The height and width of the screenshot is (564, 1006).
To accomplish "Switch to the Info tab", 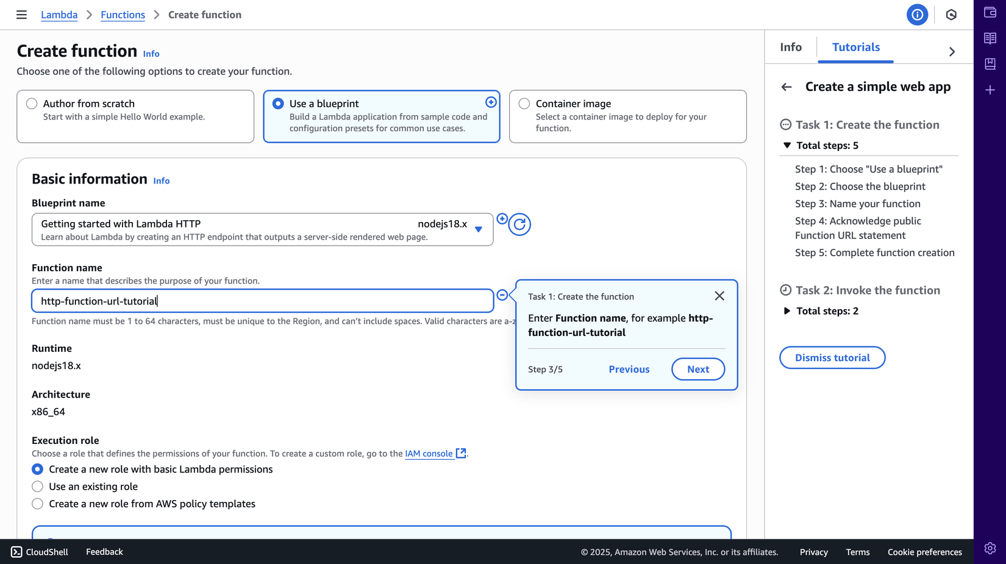I will 791,47.
